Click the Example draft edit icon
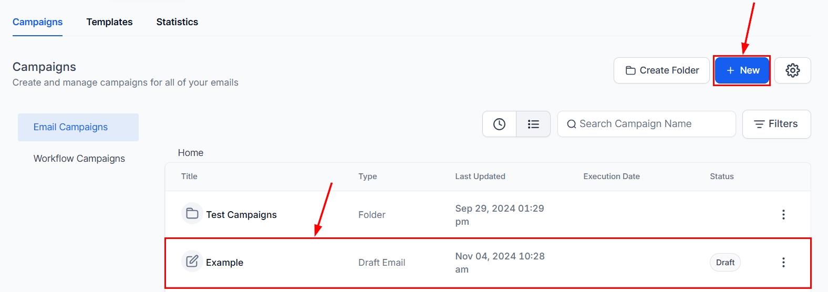 [x=192, y=261]
